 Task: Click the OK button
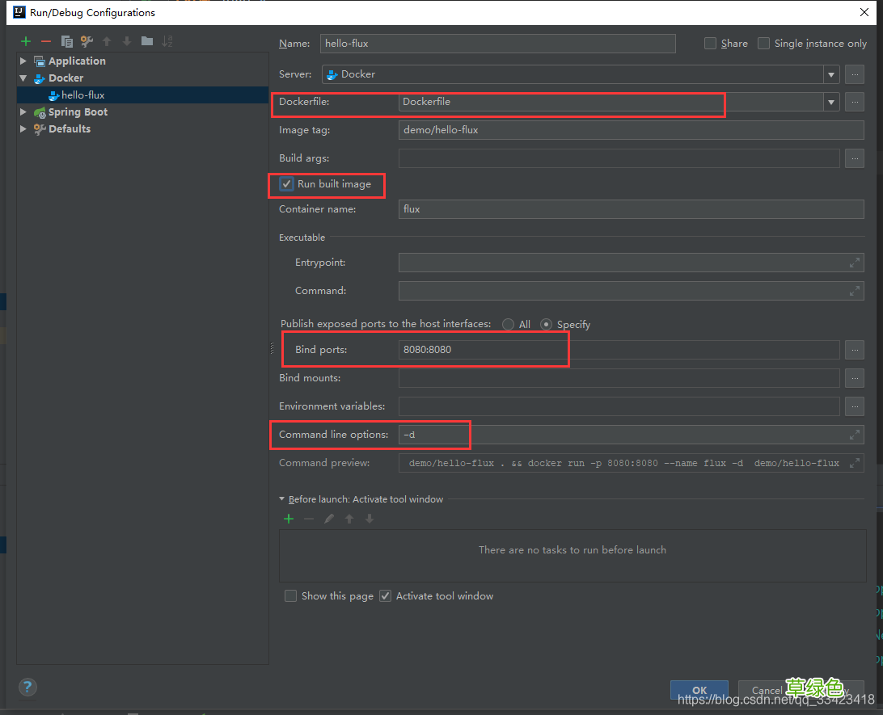point(699,690)
